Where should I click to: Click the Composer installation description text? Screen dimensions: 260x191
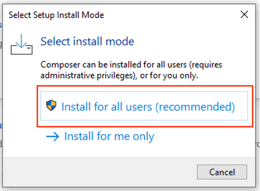[131, 70]
